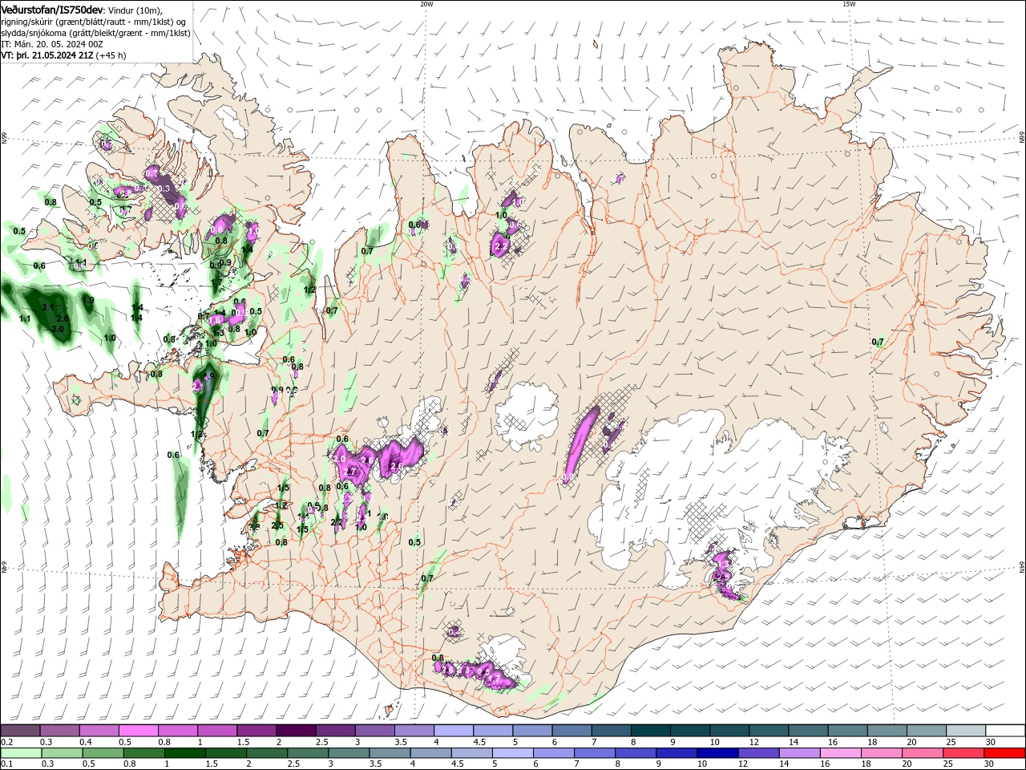This screenshot has width=1026, height=770.
Task: Select the bright red 30 swatch, lower scale
Action: (1005, 753)
